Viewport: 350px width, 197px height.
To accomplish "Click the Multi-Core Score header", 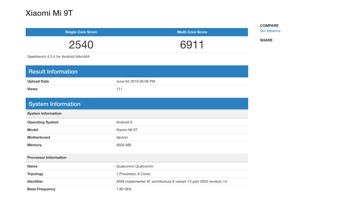I will (x=192, y=32).
